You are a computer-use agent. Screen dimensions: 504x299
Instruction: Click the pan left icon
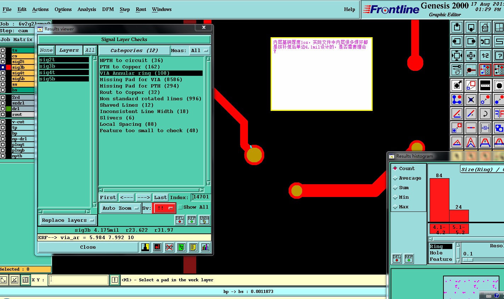coord(457,41)
